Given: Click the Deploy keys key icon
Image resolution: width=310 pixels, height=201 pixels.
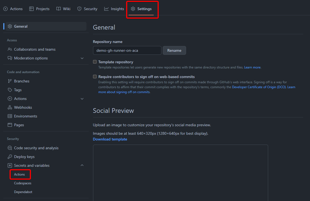Looking at the screenshot, I should (10, 157).
